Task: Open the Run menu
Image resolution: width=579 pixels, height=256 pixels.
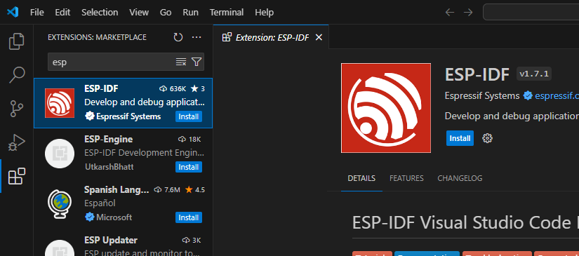Action: click(190, 12)
